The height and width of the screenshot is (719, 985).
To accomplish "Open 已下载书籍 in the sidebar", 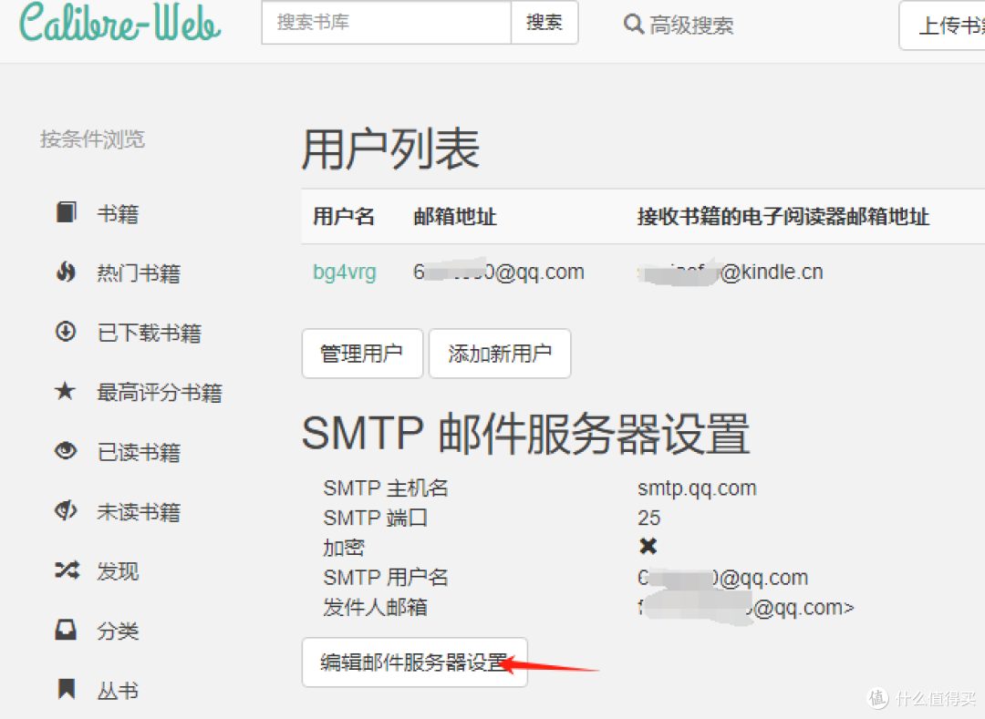I will click(x=149, y=334).
